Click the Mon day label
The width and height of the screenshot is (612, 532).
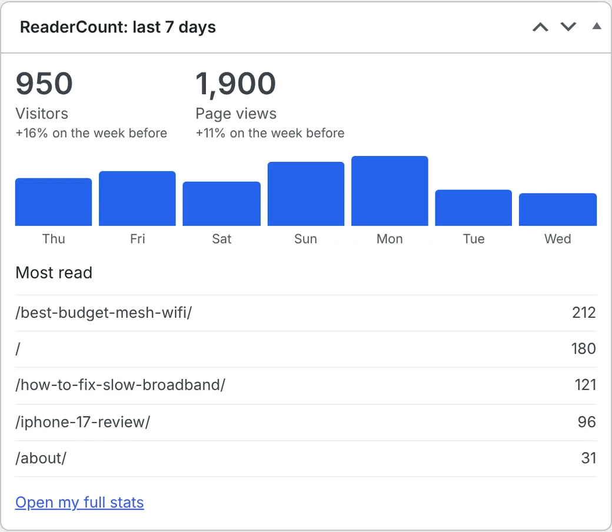[x=390, y=239]
